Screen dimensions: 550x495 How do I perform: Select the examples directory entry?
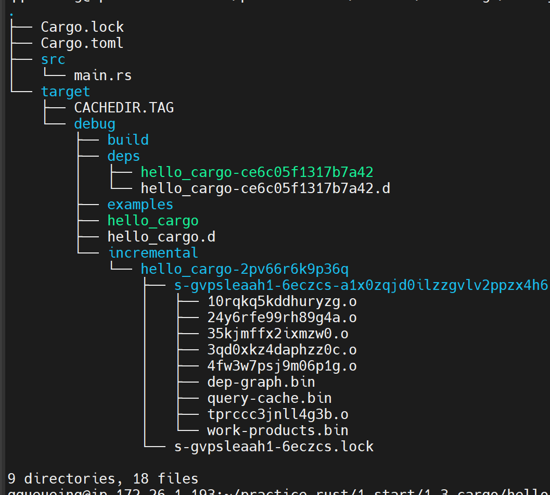(140, 204)
